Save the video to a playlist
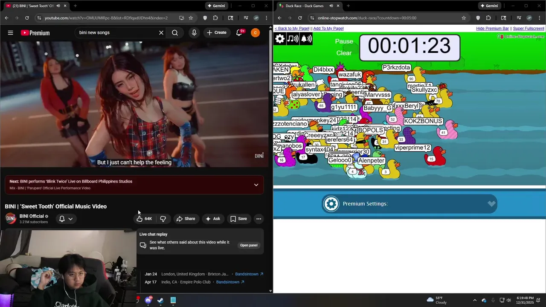Image resolution: width=546 pixels, height=307 pixels. coord(238,219)
